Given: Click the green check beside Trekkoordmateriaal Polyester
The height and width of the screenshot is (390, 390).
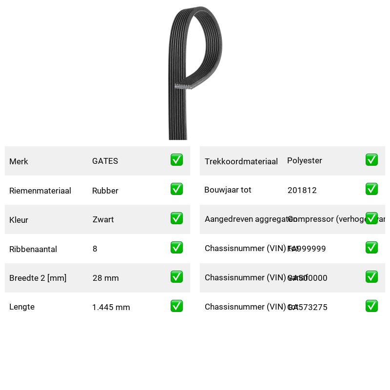Looking at the screenshot, I should point(371,160).
